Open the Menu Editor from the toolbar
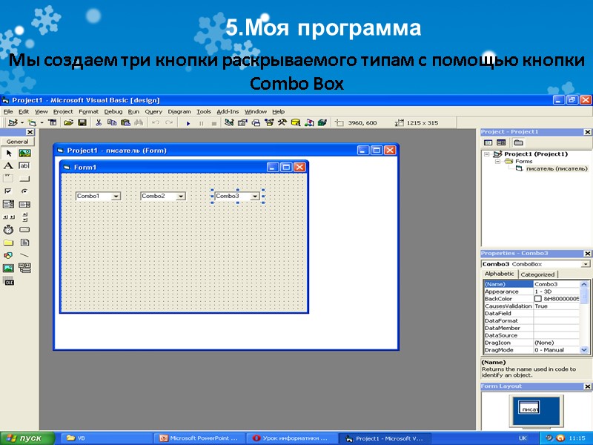 click(x=52, y=122)
